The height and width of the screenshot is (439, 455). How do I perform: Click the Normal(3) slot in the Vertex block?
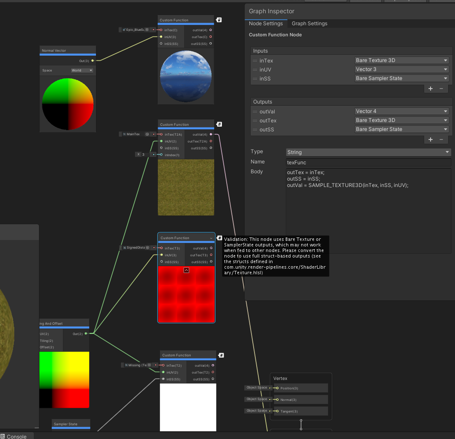point(301,400)
